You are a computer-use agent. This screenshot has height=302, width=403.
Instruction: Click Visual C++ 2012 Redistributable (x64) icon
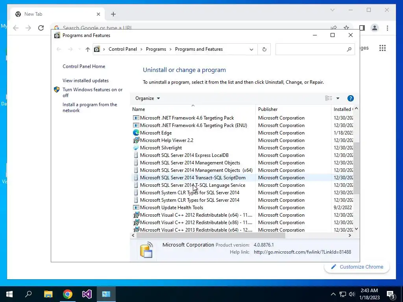coord(136,215)
